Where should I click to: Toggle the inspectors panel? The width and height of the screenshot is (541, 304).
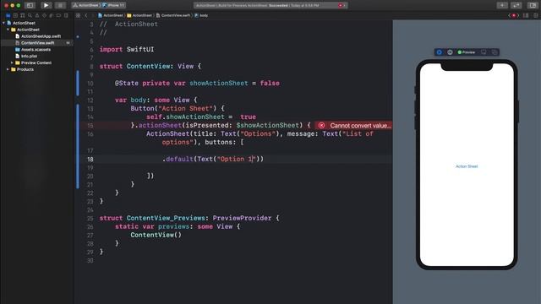coord(533,5)
